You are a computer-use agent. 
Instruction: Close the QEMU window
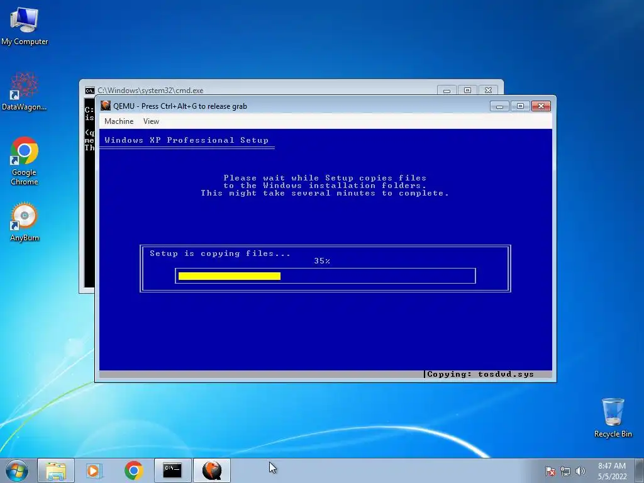[541, 106]
